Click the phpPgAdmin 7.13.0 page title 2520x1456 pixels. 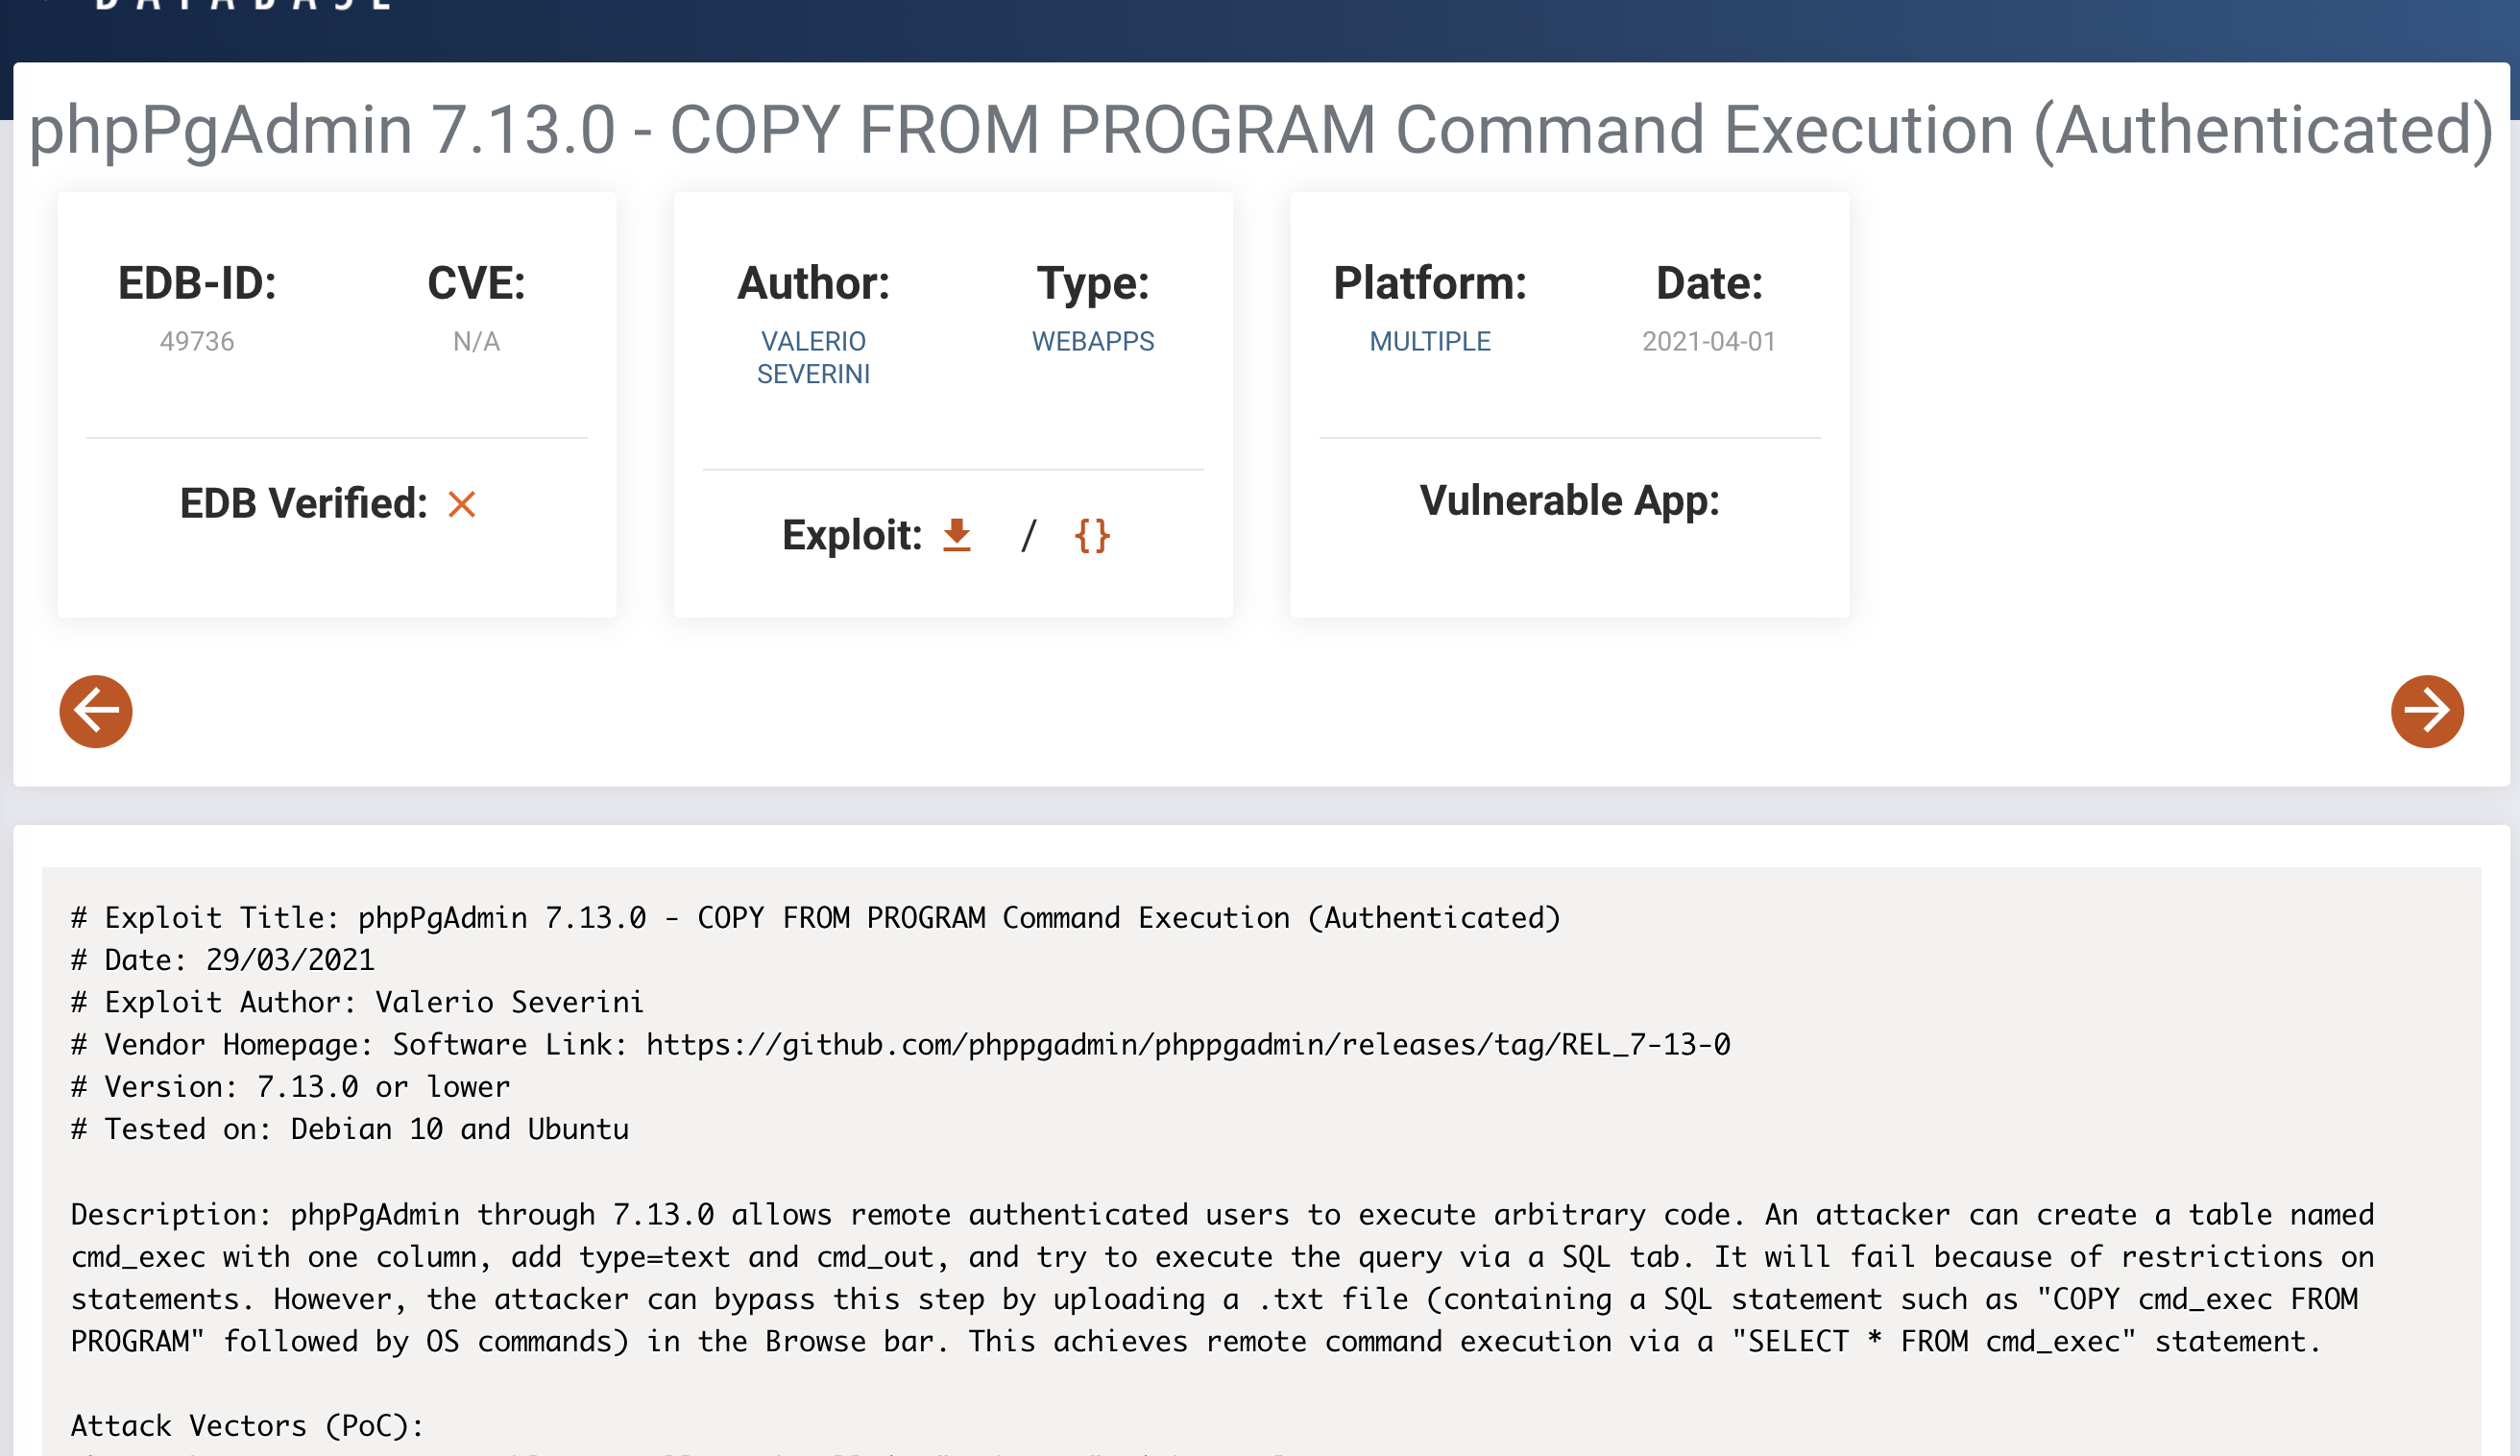pos(1262,130)
